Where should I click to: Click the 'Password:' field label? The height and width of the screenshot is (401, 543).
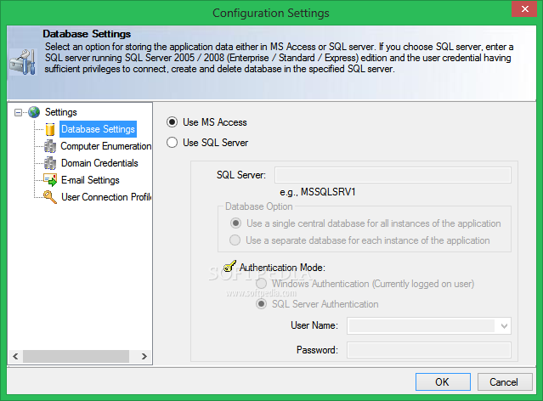[317, 350]
